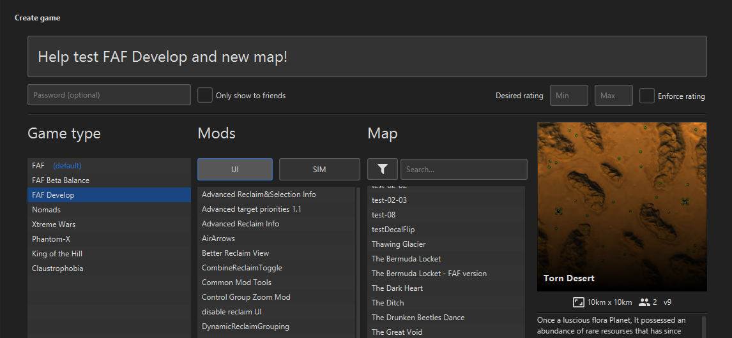This screenshot has width=732, height=338.
Task: Select Common Mod Tools mod
Action: [277, 283]
